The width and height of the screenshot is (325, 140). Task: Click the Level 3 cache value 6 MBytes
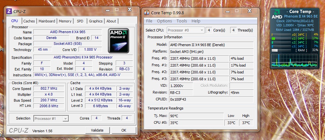(100, 106)
